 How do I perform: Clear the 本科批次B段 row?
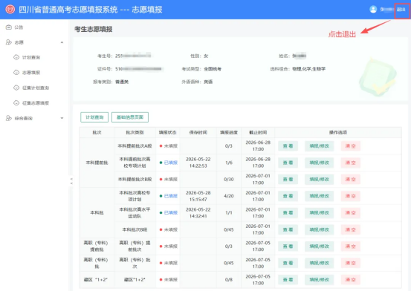point(351,229)
